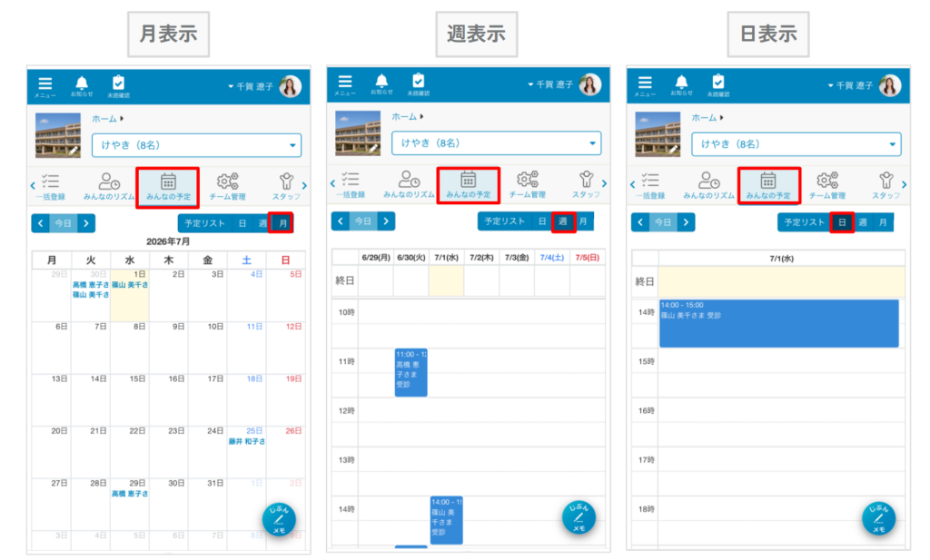Click facility building thumbnail in month panel
This screenshot has width=930, height=560.
click(x=58, y=135)
